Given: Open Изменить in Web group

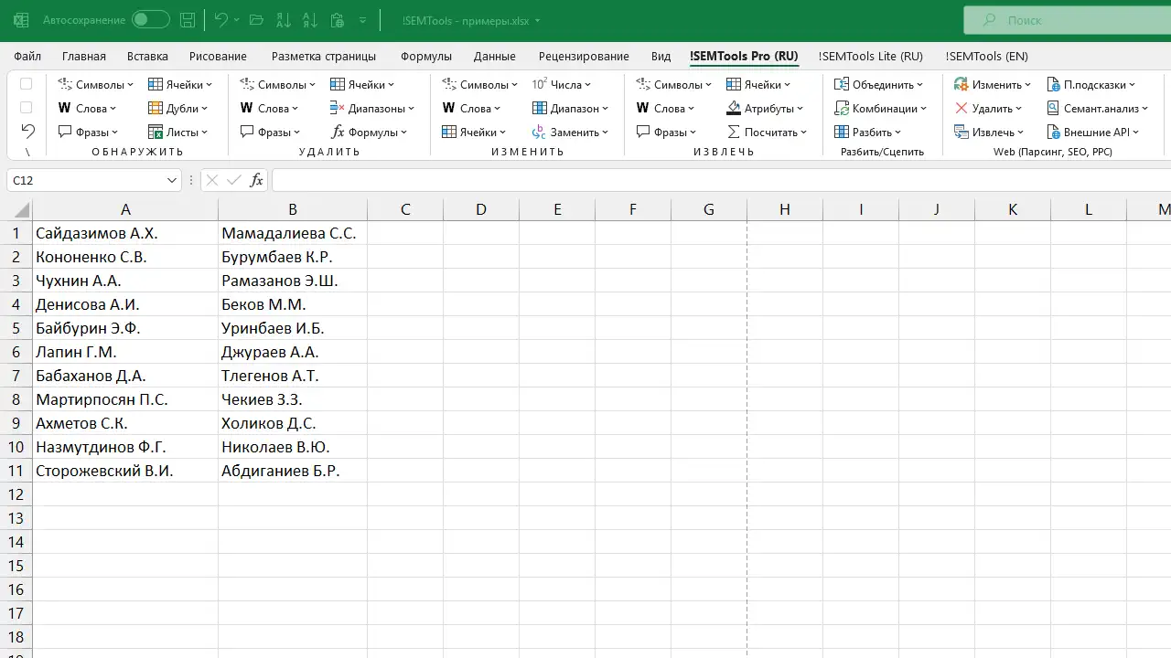Looking at the screenshot, I should point(992,84).
